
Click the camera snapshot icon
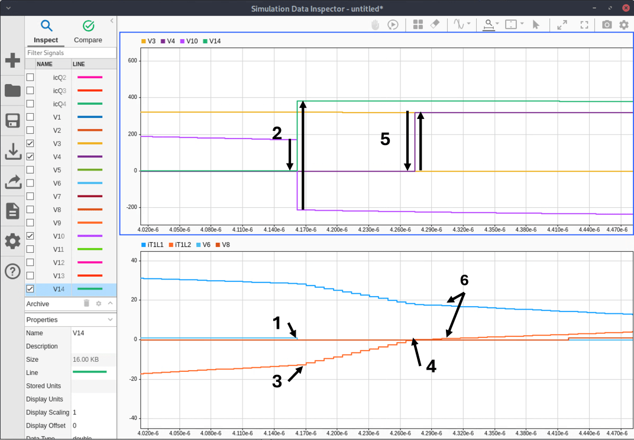607,24
